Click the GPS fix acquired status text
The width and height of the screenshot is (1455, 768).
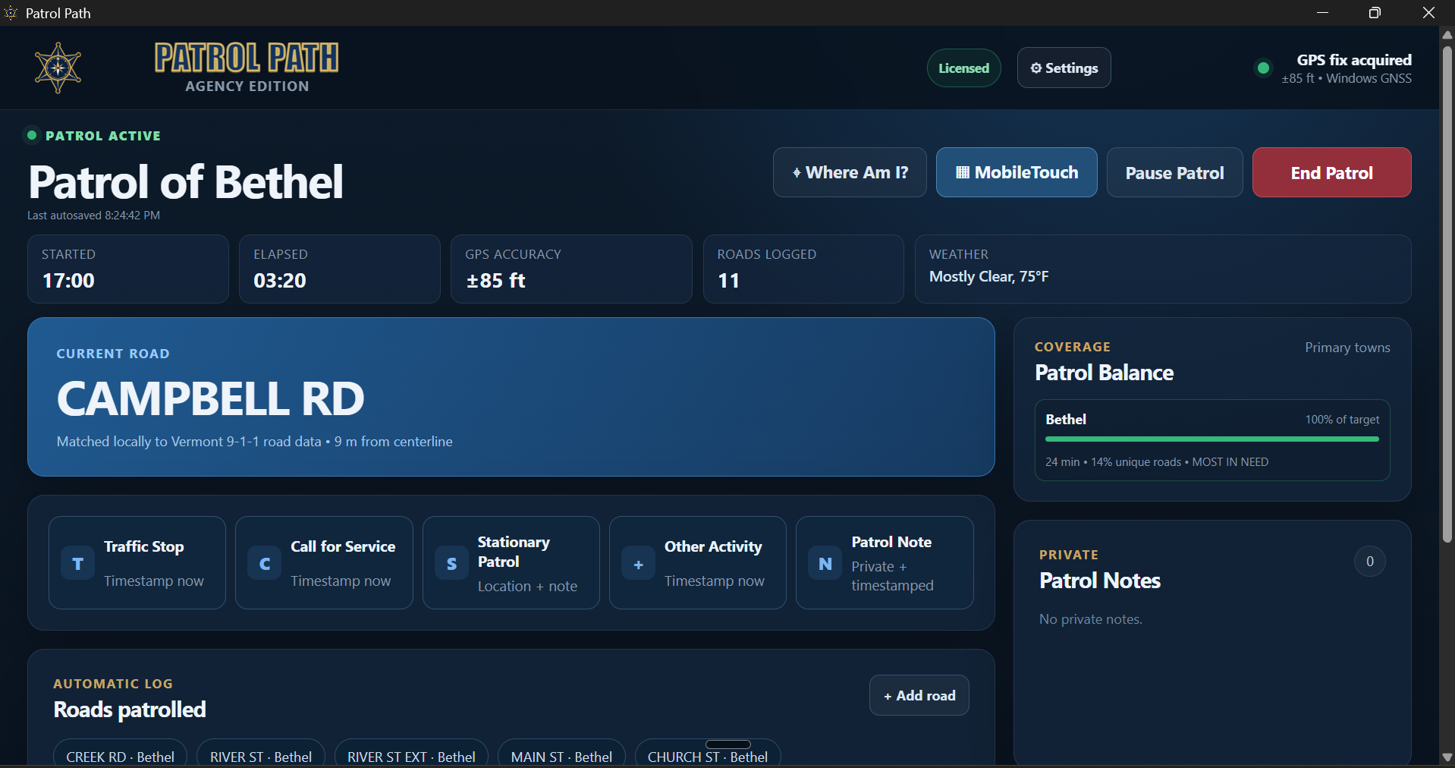[1354, 60]
